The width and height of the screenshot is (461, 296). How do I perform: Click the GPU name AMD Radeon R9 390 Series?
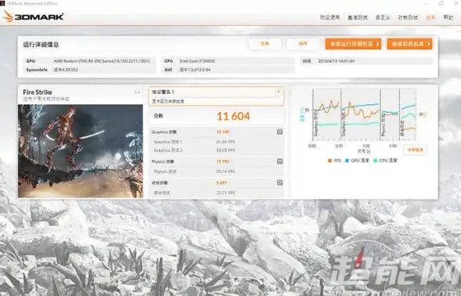[102, 61]
